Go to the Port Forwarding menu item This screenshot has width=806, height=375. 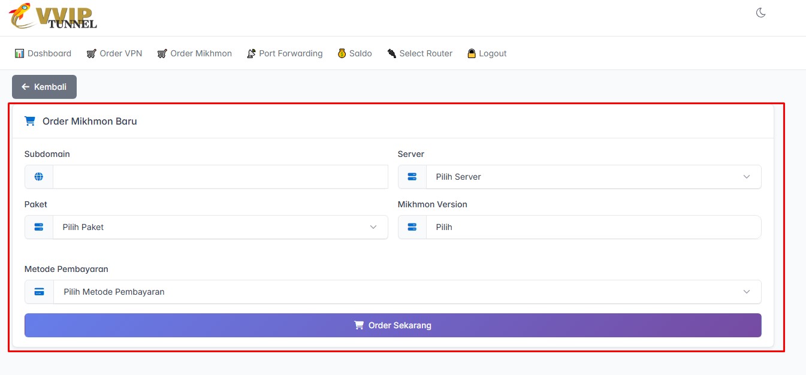pos(285,53)
